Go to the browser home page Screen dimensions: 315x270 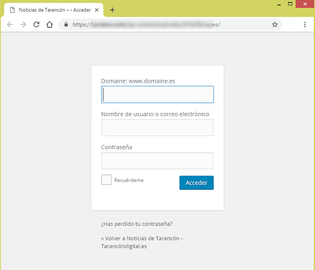click(x=49, y=24)
